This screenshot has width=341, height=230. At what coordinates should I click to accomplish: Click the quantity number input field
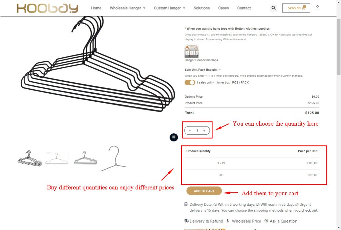coord(197,131)
